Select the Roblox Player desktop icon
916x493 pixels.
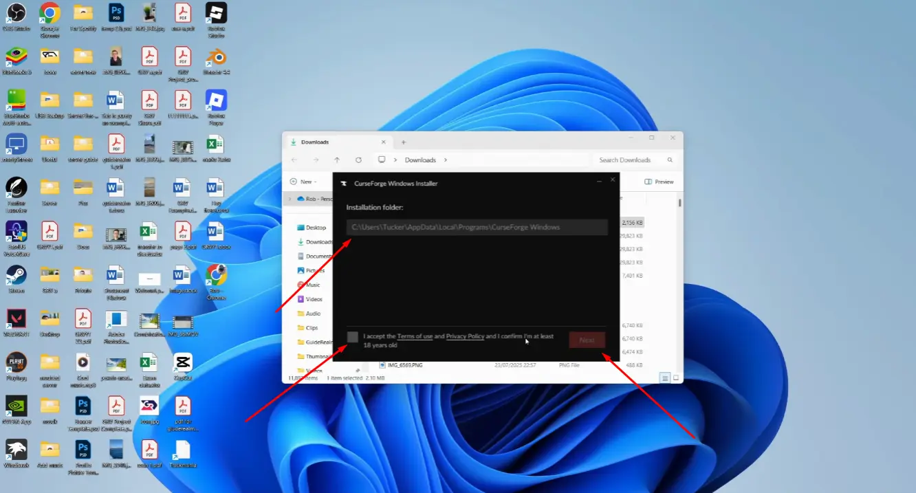(x=216, y=107)
